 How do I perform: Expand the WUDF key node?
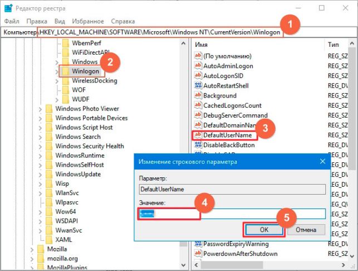(x=57, y=100)
